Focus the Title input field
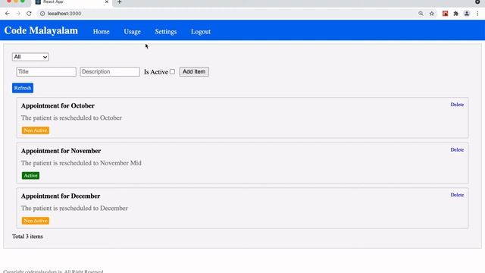This screenshot has height=273, width=485. point(46,71)
